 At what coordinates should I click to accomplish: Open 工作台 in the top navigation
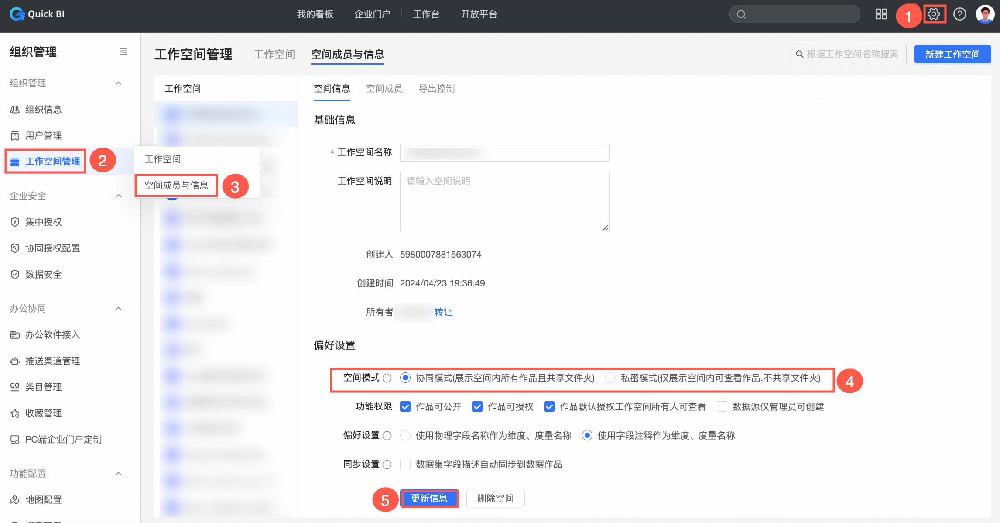tap(426, 14)
